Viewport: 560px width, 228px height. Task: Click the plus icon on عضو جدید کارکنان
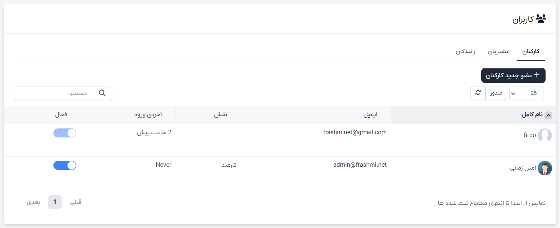(537, 75)
